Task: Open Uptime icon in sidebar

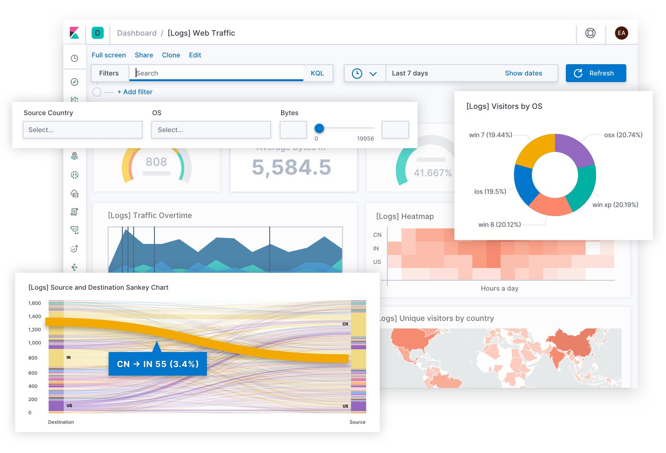Action: pos(74,249)
